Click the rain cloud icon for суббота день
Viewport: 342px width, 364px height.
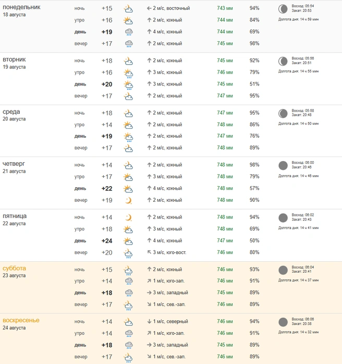129,293
